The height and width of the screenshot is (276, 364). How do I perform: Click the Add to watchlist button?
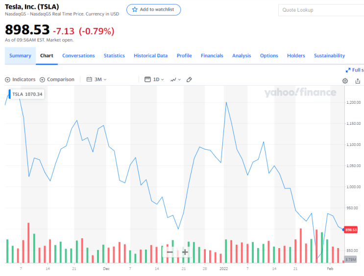point(153,10)
